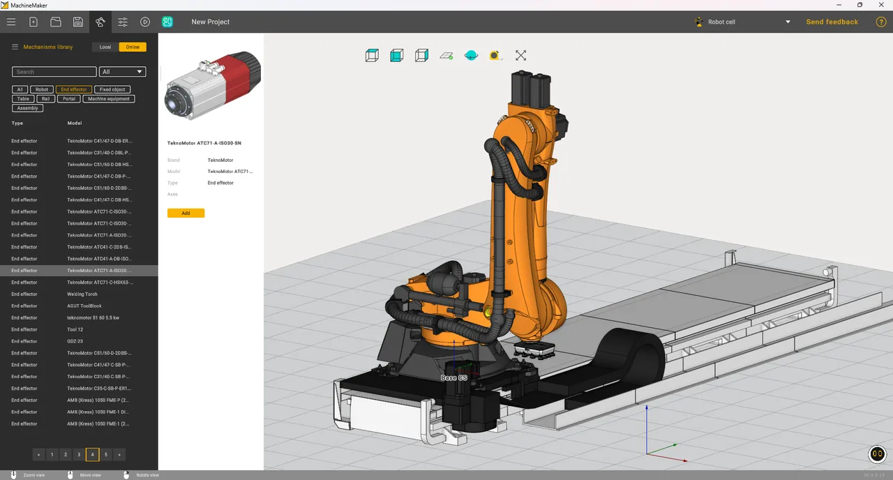
Task: Click the library Search field
Action: click(x=54, y=72)
